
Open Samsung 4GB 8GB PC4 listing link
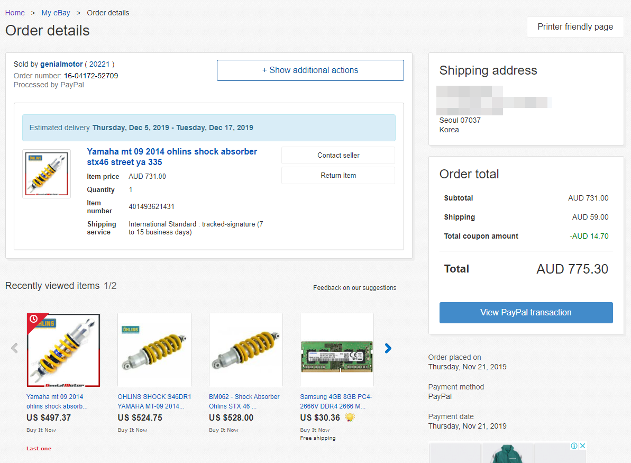[336, 402]
